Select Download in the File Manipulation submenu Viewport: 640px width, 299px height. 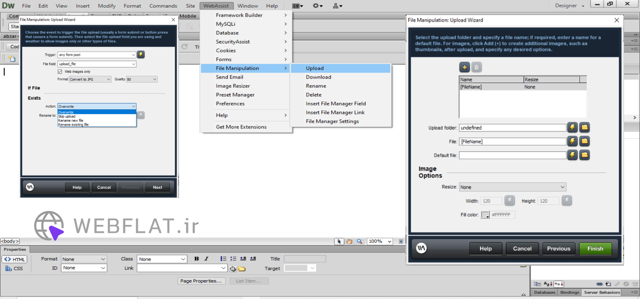340,77
